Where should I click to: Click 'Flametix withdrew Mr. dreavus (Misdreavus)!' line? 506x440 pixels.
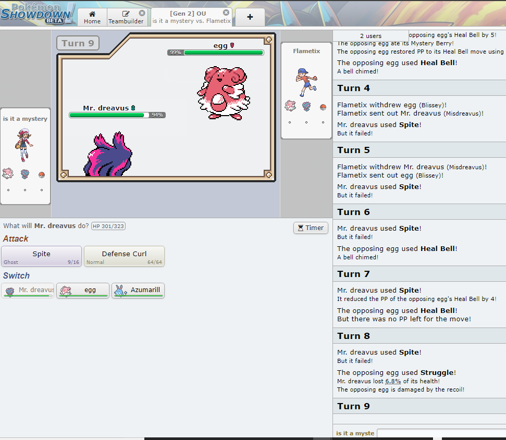(x=412, y=167)
